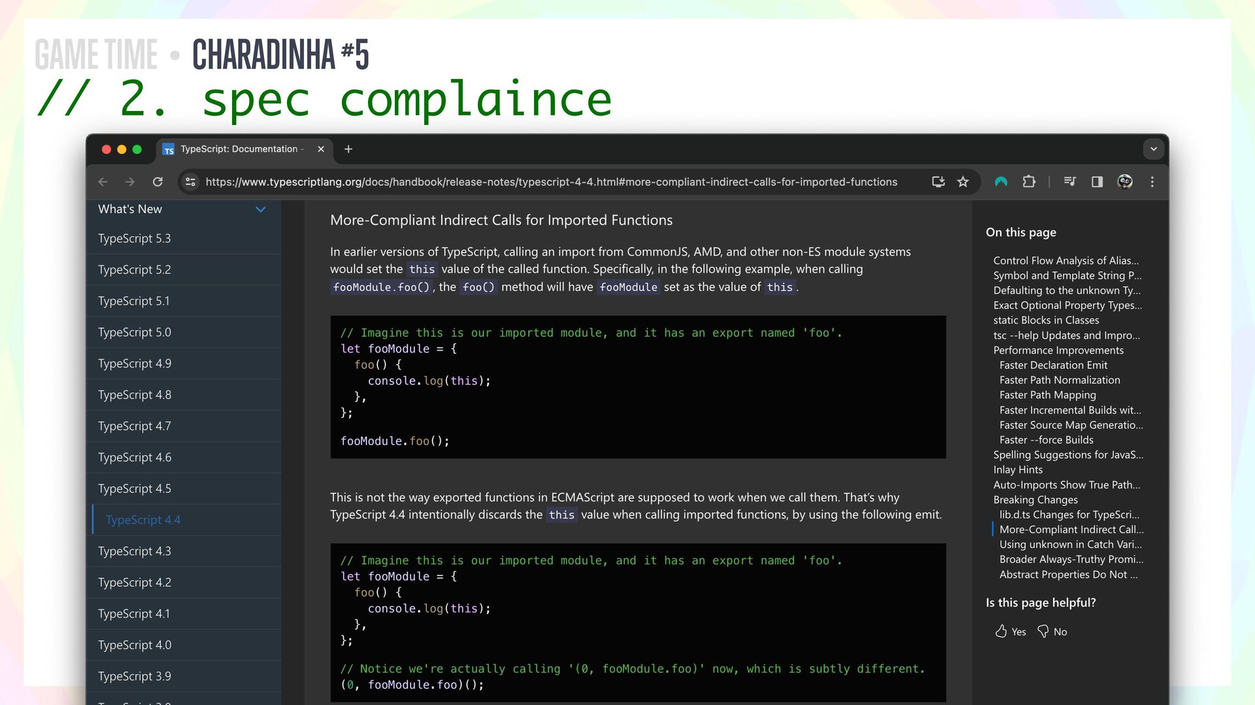Jump to tsc --help Updates section
Screen dimensions: 1255x705
click(x=1066, y=336)
